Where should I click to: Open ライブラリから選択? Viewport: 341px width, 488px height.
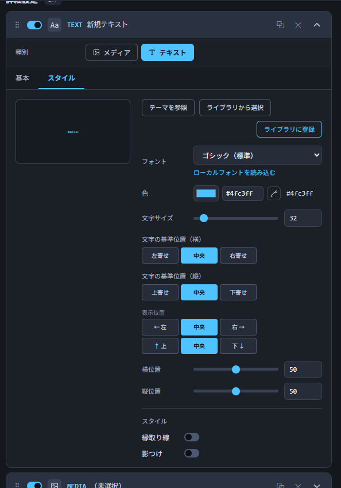(x=235, y=108)
